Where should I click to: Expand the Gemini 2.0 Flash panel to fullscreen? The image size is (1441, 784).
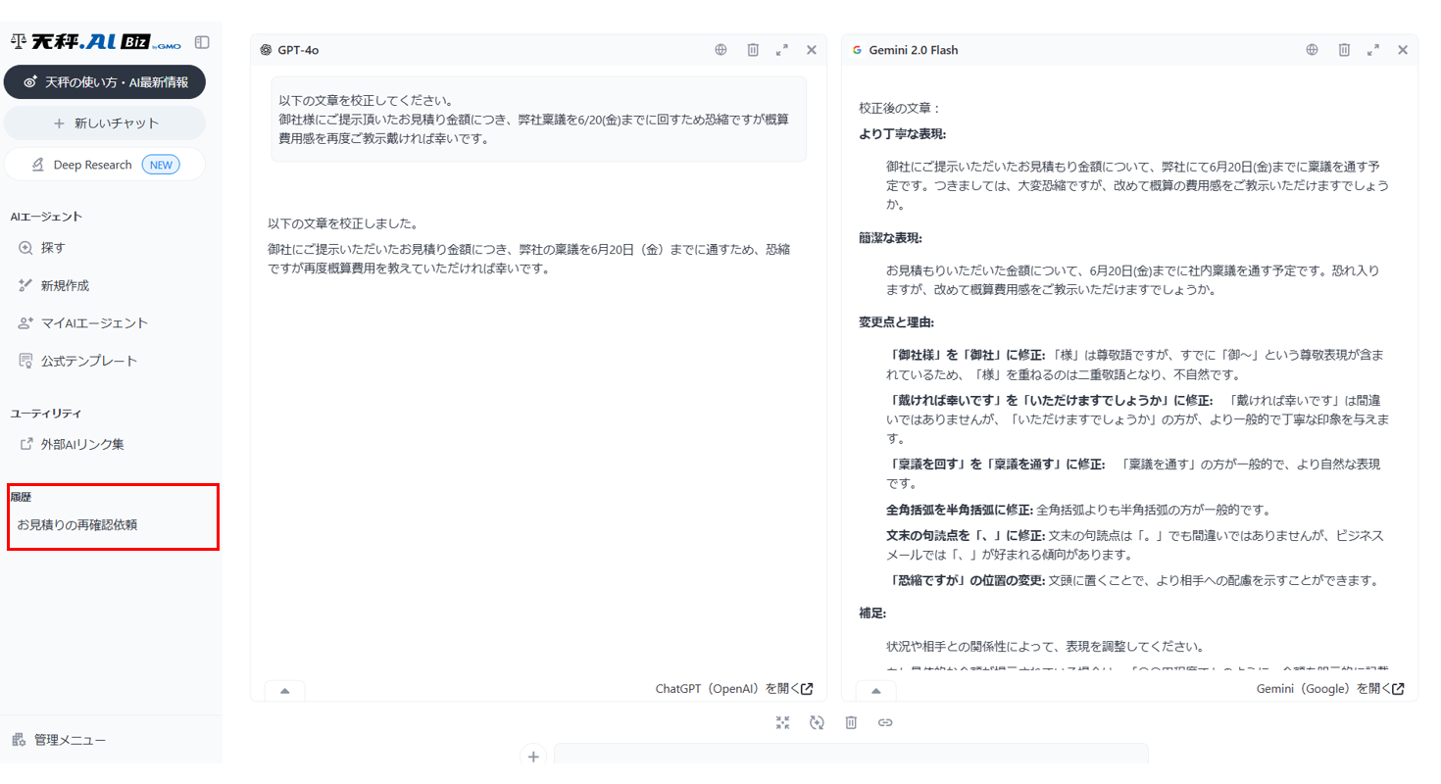click(x=1373, y=50)
